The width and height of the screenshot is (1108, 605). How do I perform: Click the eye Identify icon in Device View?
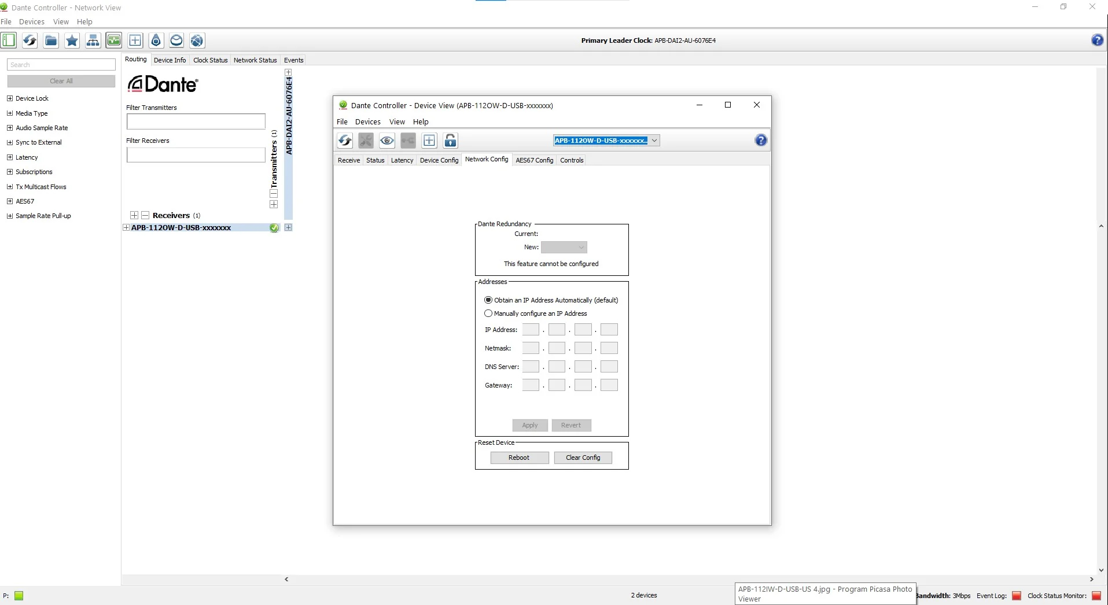[x=387, y=141]
